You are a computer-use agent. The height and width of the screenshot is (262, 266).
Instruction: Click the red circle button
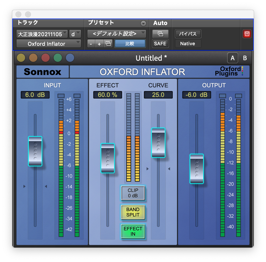pos(45,58)
